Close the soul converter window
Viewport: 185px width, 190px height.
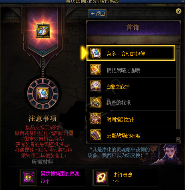[183, 1]
